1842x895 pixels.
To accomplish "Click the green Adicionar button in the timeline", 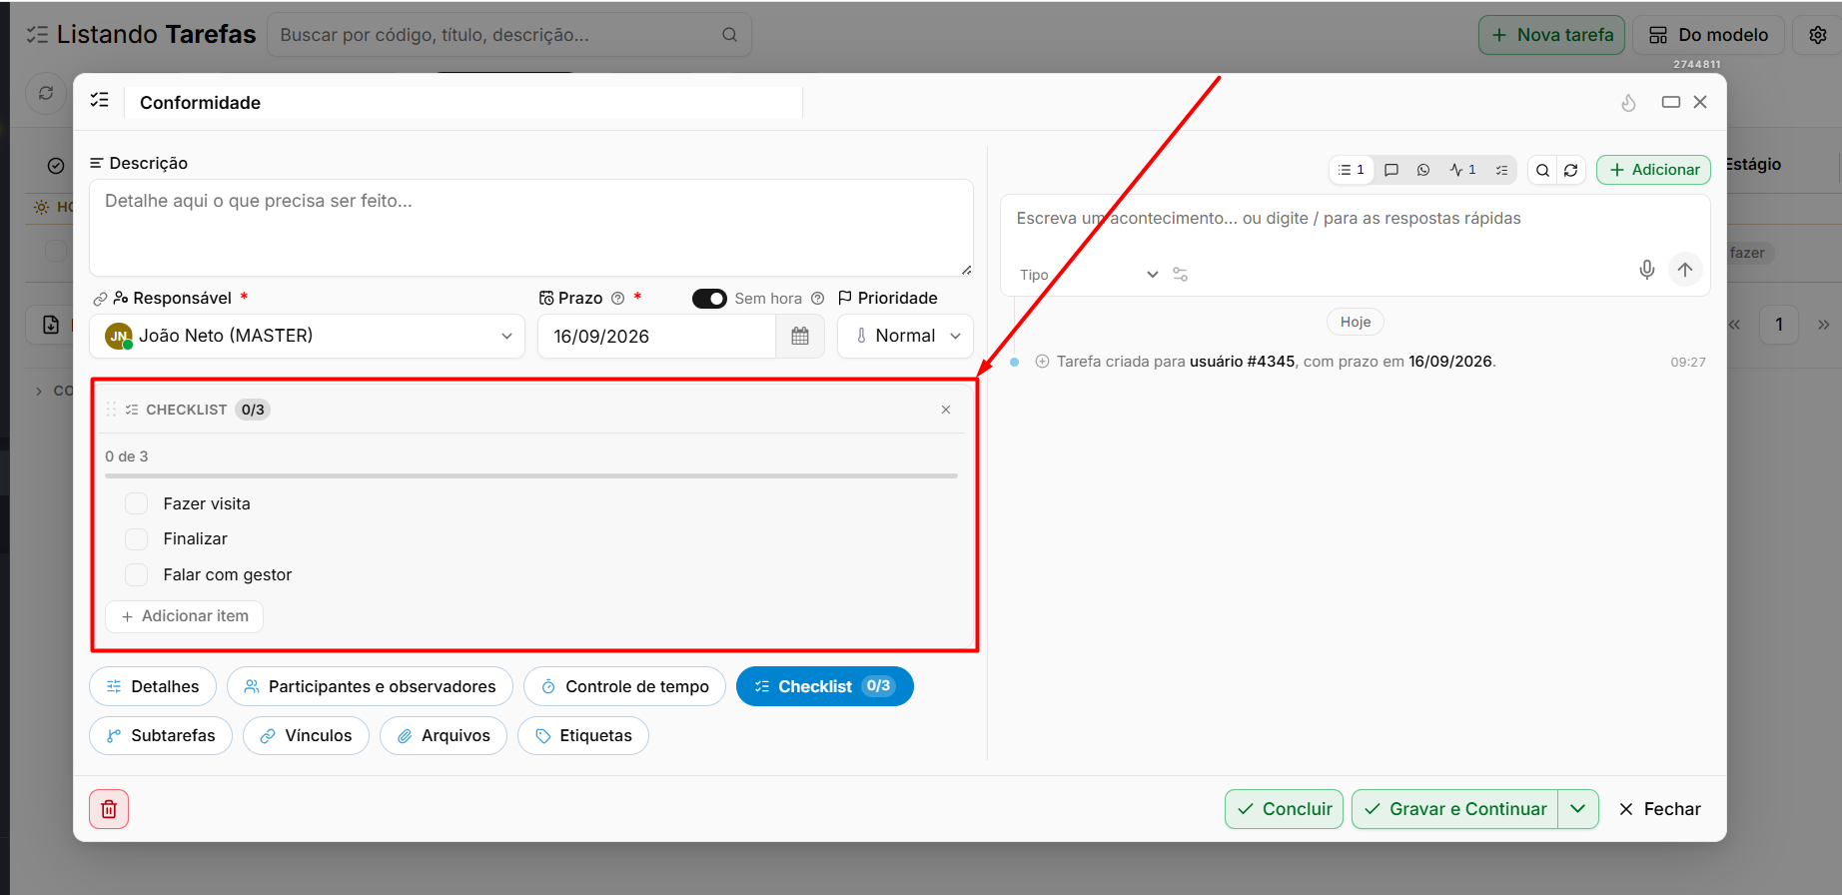I will click(1653, 171).
